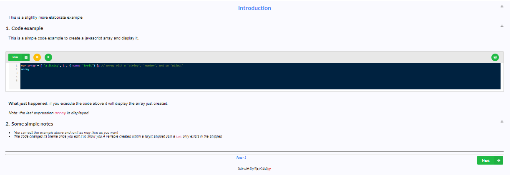The image size is (511, 175).
Task: Click the Introduction page title
Action: [254, 8]
